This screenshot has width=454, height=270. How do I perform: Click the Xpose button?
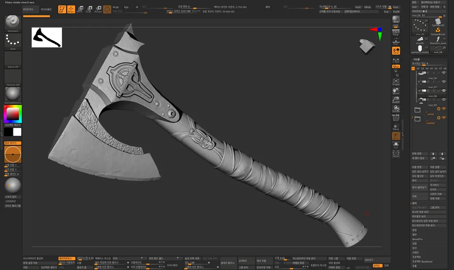[396, 154]
